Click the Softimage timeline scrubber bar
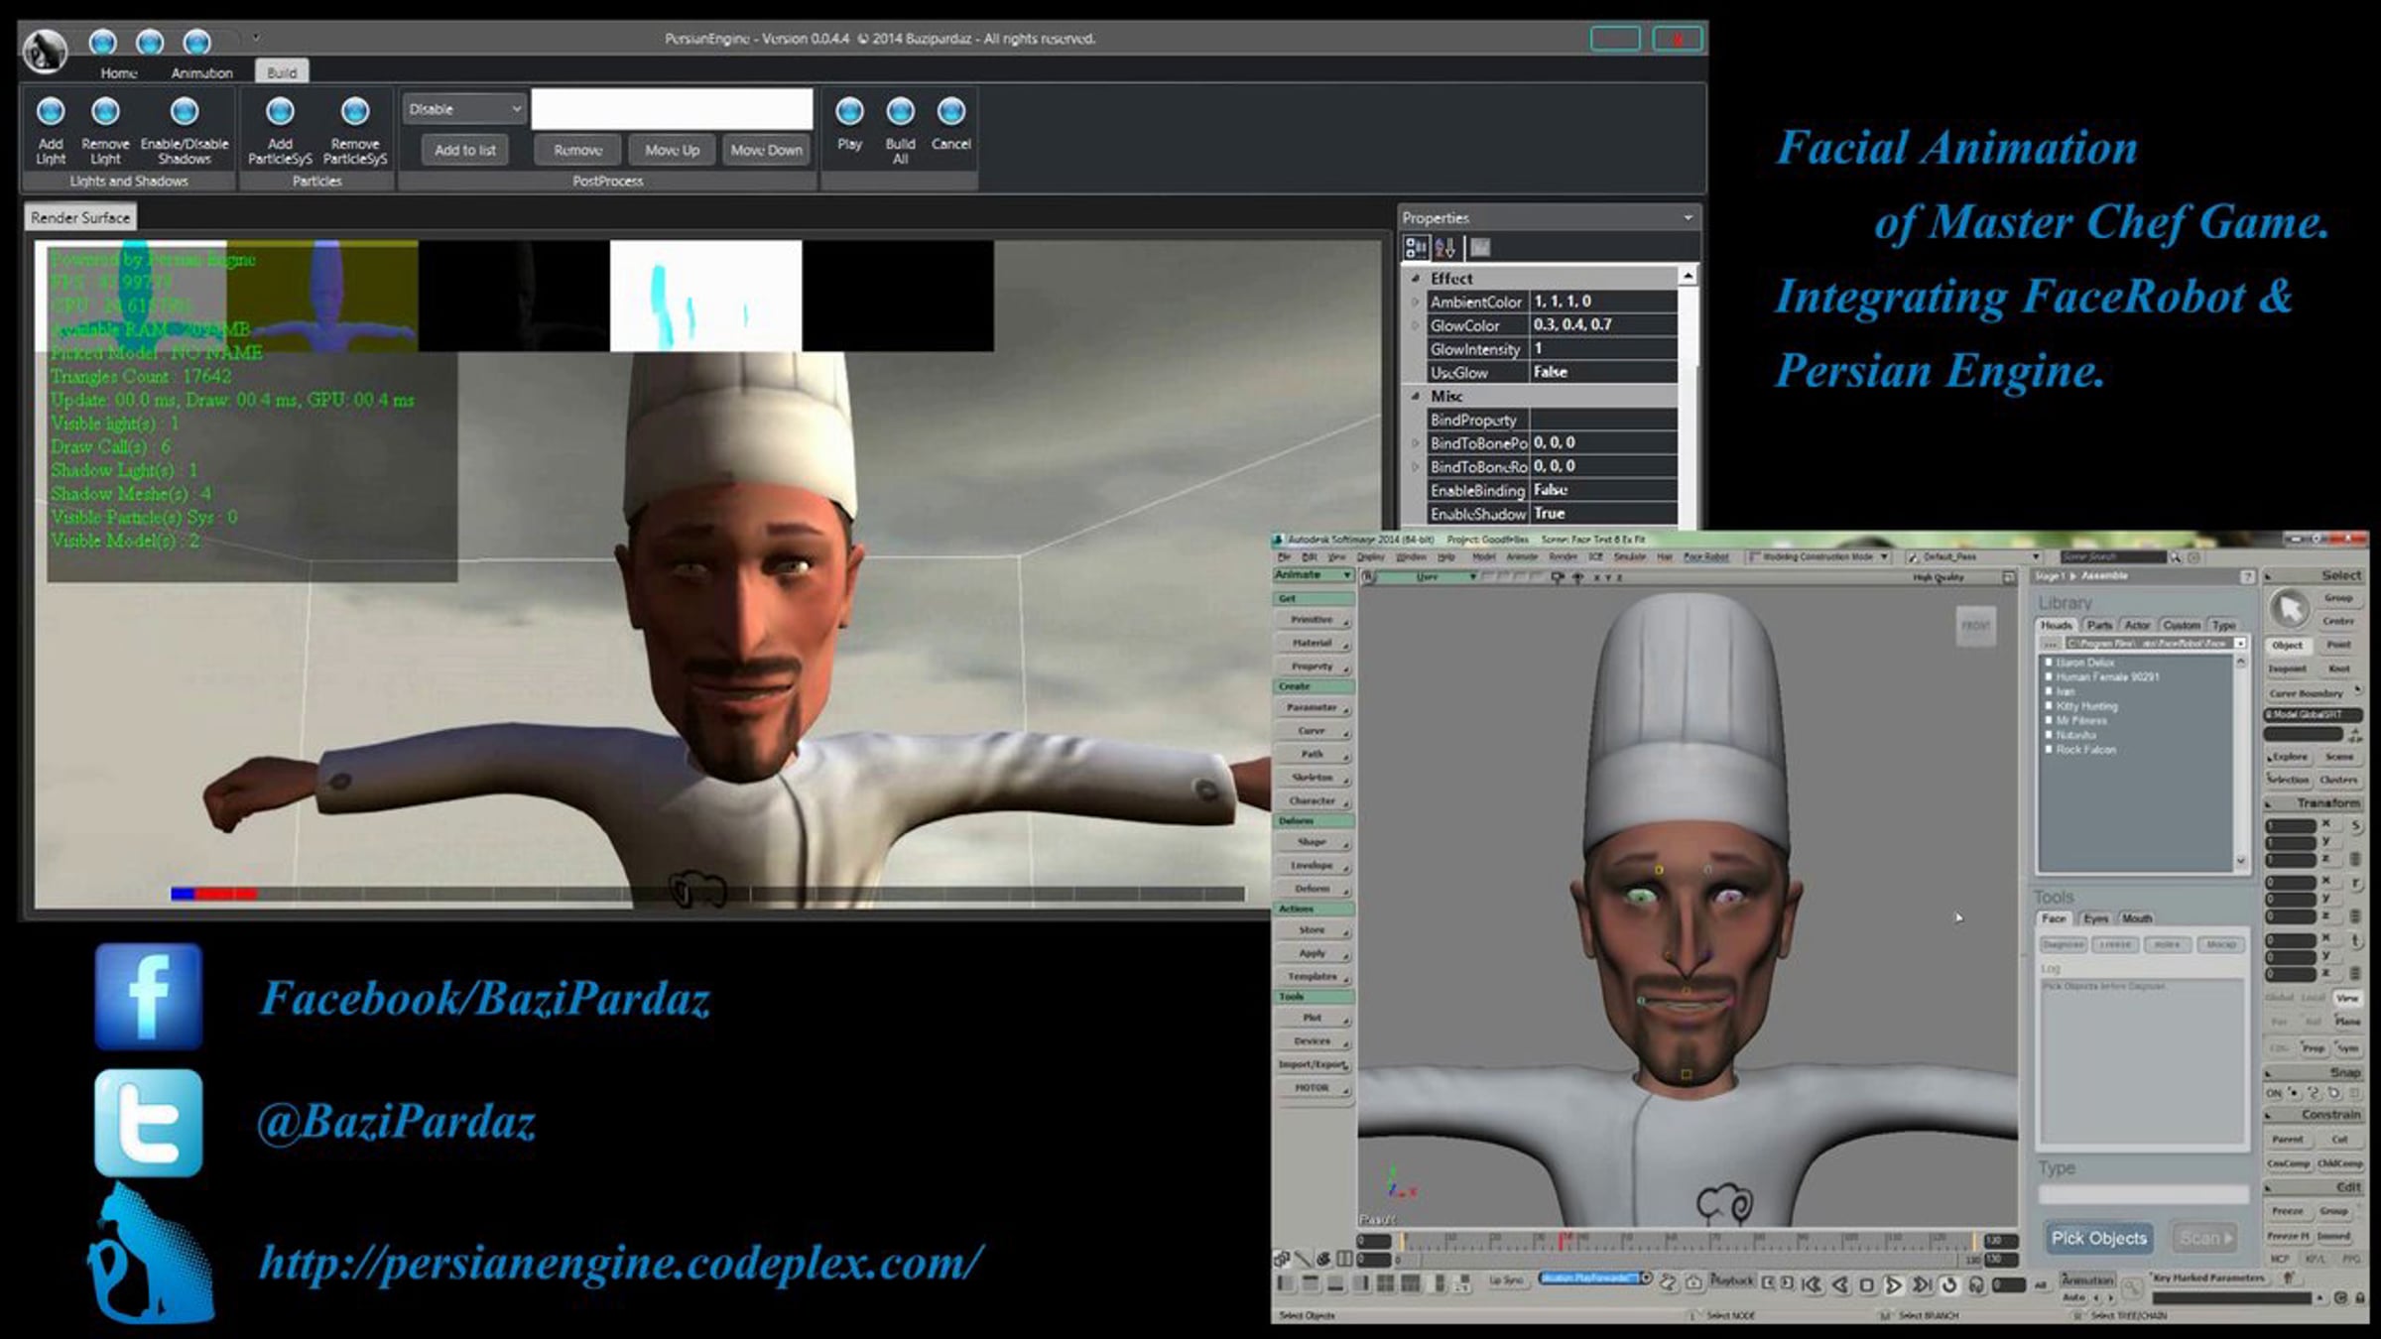Viewport: 2381px width, 1339px height. coord(1686,1241)
